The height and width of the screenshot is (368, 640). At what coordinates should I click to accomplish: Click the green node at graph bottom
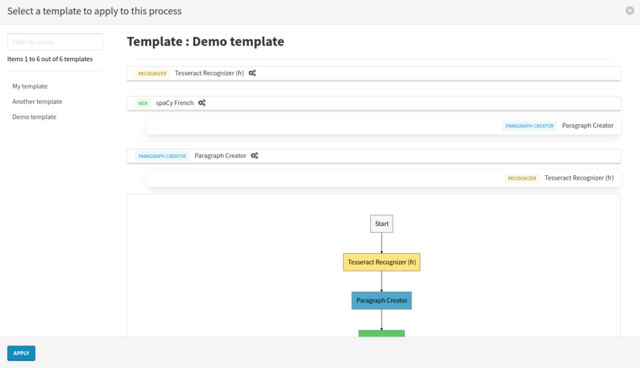point(382,333)
